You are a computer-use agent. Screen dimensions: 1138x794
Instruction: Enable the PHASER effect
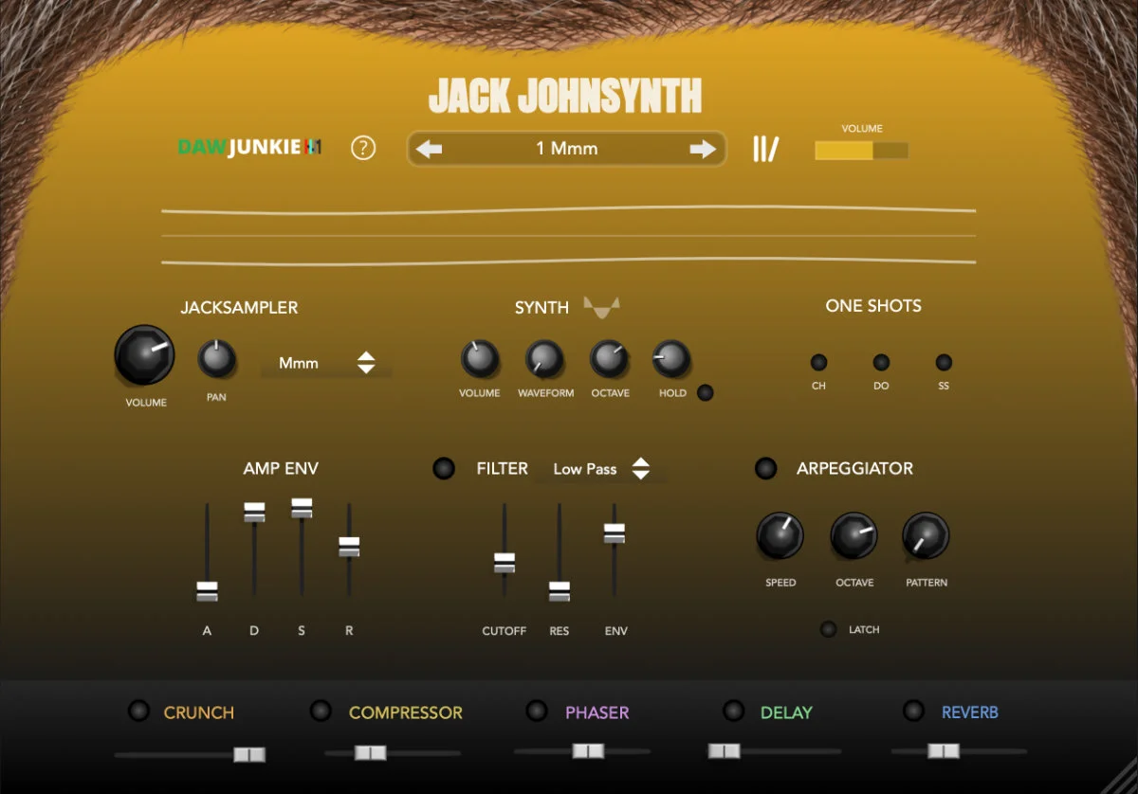click(537, 710)
